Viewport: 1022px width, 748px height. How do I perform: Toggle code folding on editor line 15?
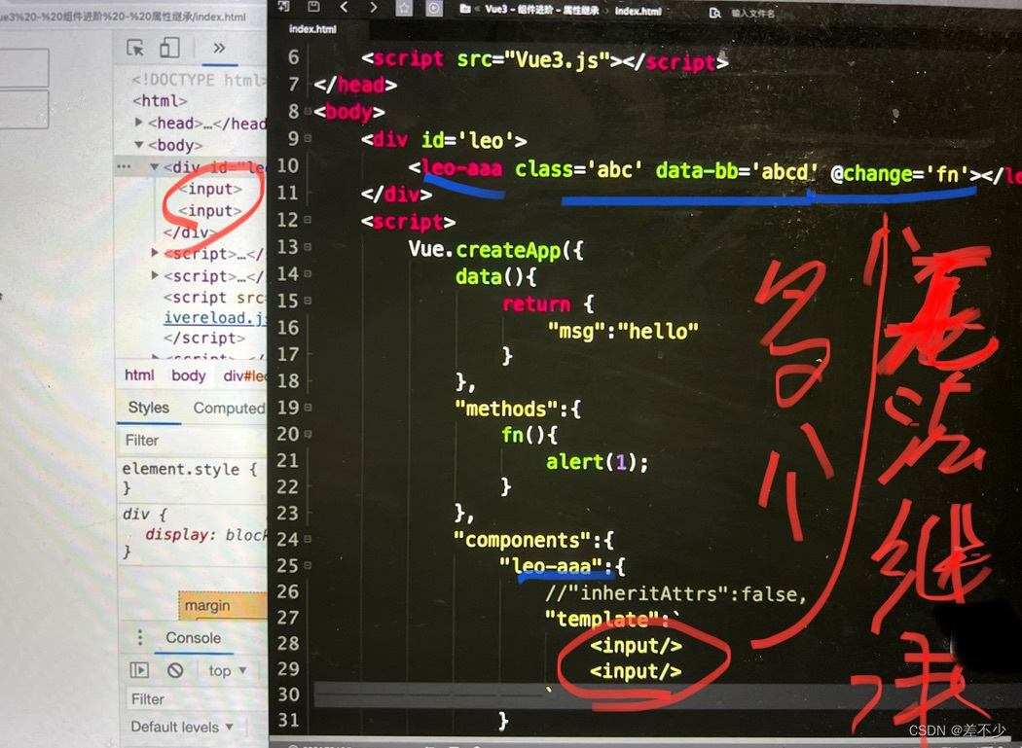(x=309, y=301)
